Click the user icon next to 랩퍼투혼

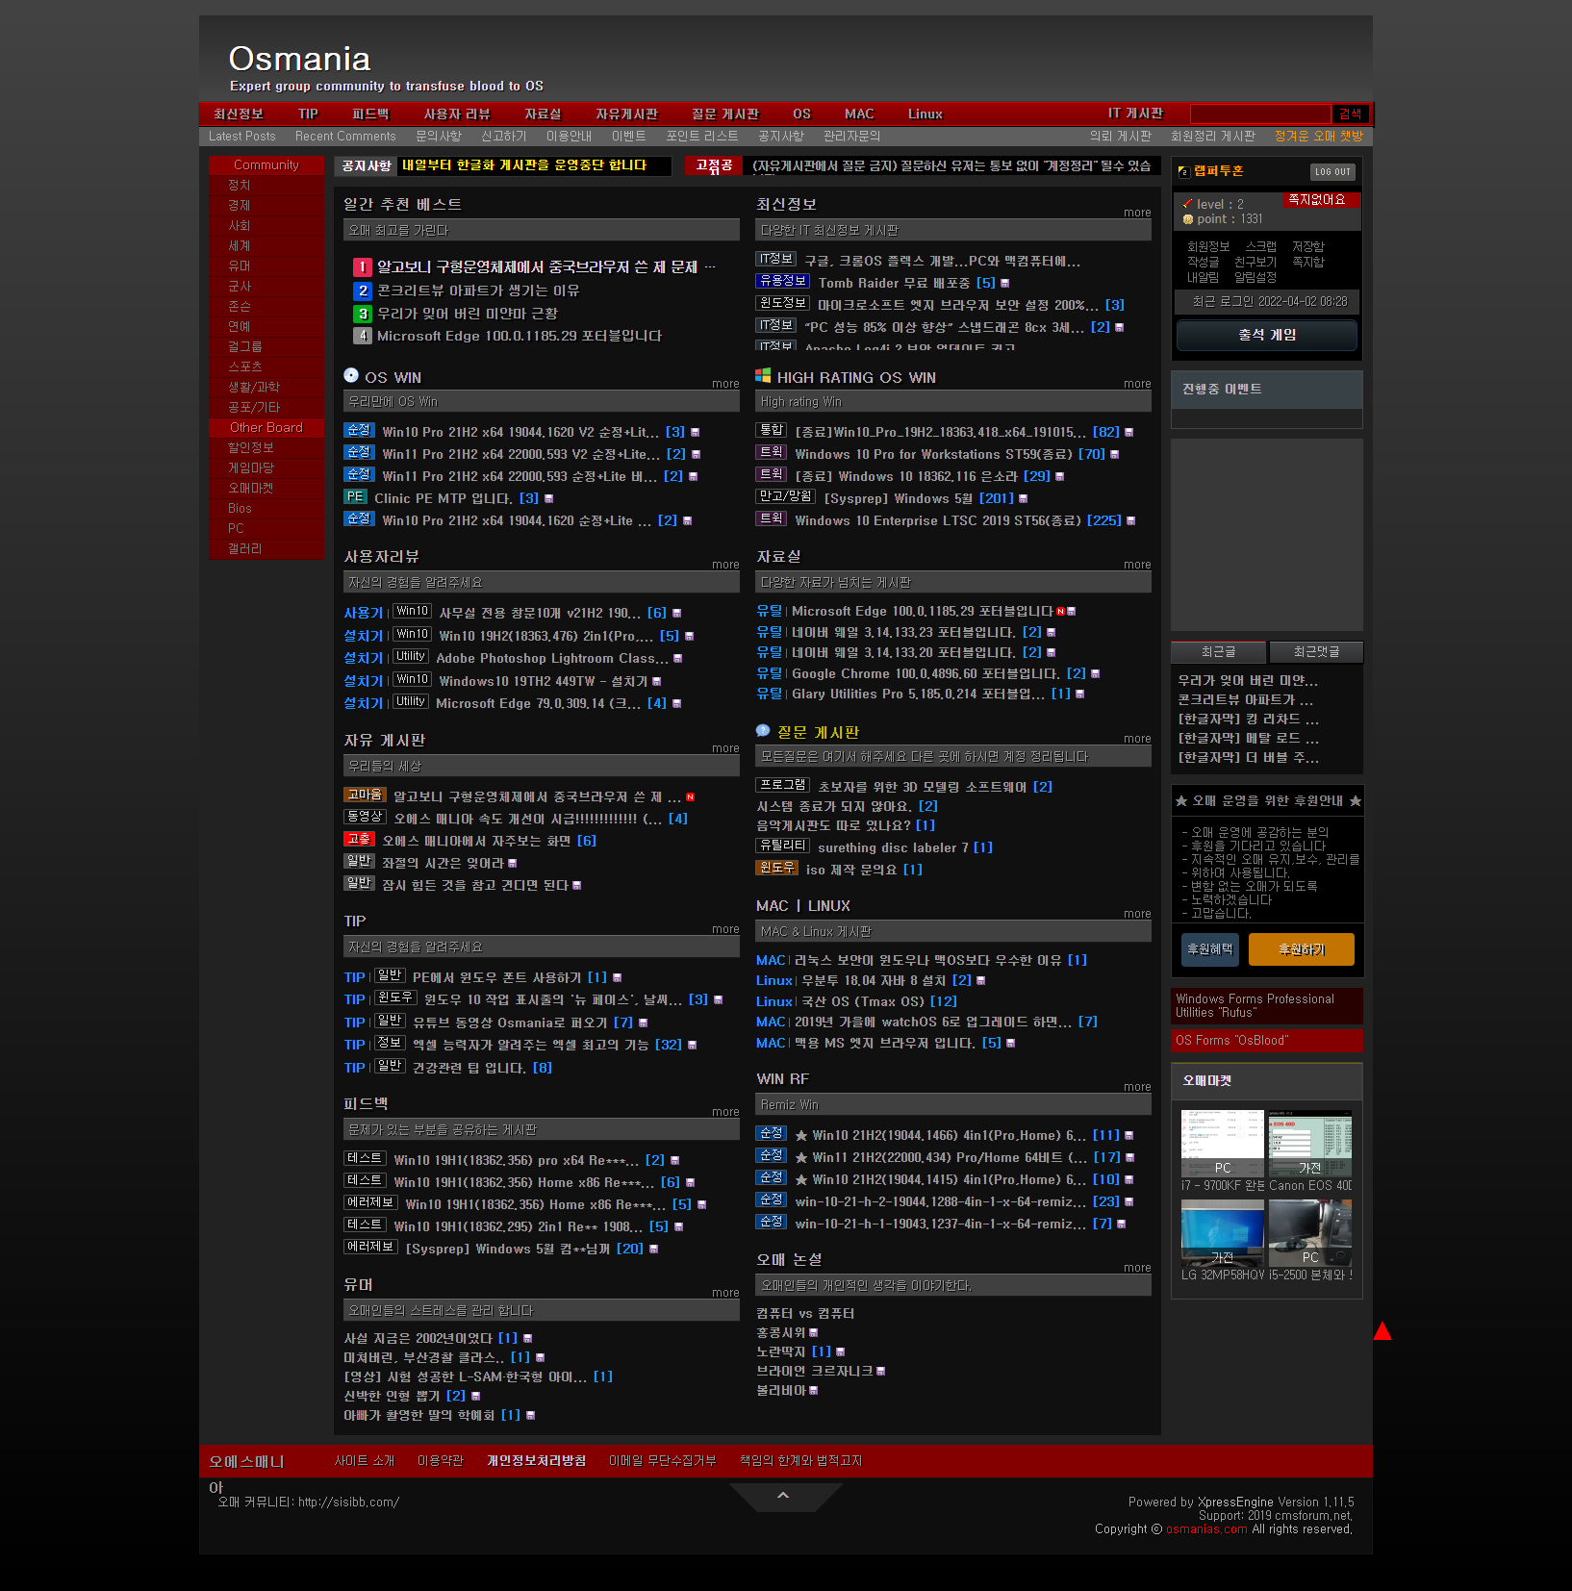pos(1184,171)
